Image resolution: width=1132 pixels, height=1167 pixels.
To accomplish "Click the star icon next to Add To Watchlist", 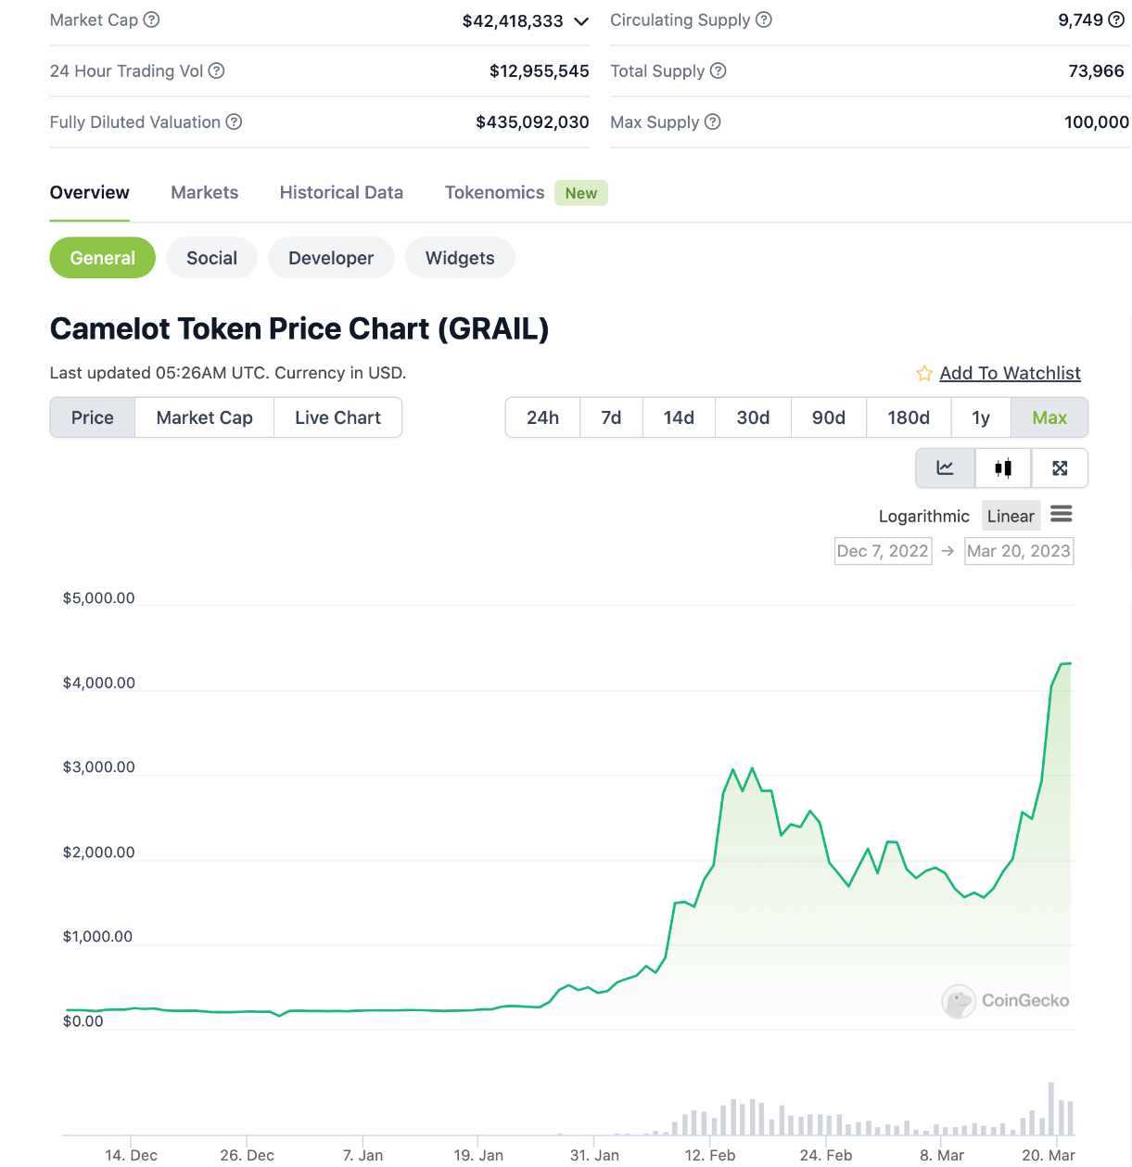I will (923, 373).
